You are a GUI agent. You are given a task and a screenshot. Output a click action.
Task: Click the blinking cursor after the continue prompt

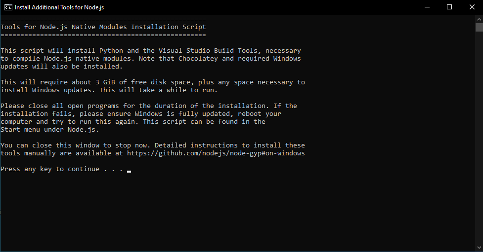tap(129, 171)
